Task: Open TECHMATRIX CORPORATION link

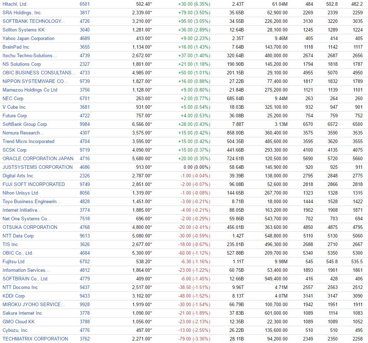Action: [x=35, y=339]
